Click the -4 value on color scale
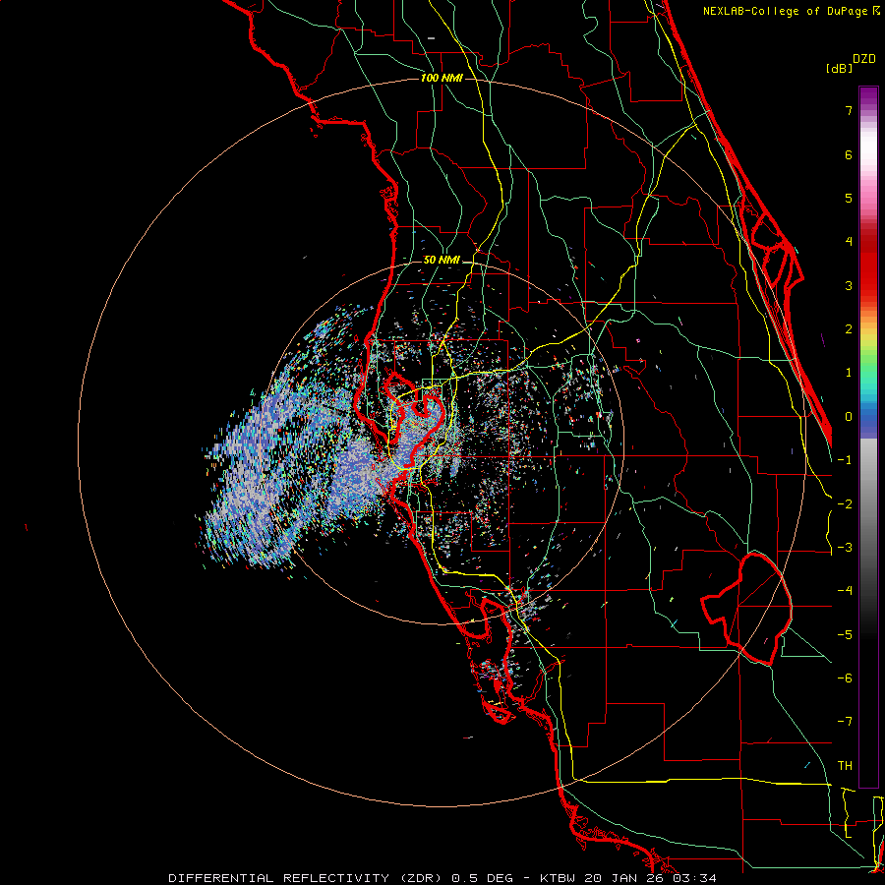The image size is (885, 885). point(845,591)
